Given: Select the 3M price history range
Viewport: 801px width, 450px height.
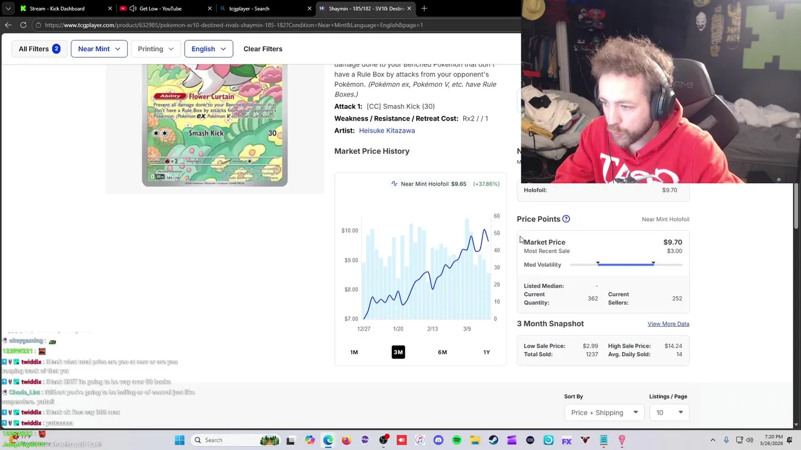Looking at the screenshot, I should [x=398, y=352].
